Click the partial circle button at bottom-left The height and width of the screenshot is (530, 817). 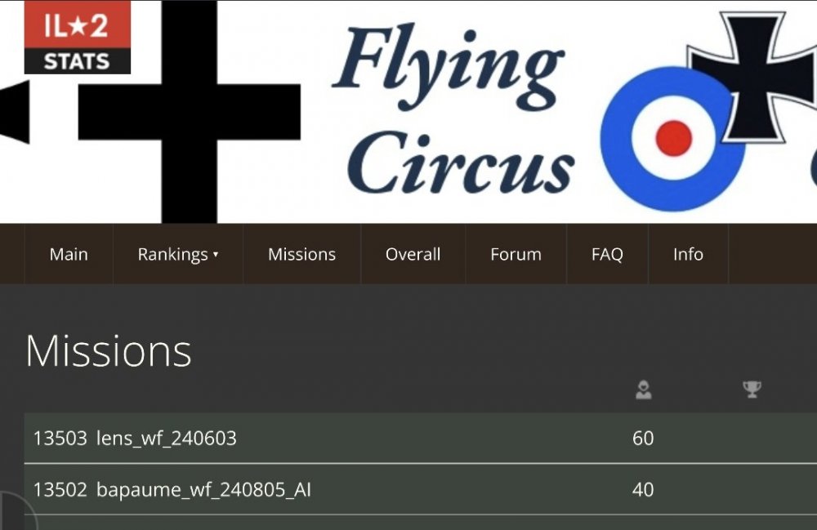pyautogui.click(x=15, y=513)
